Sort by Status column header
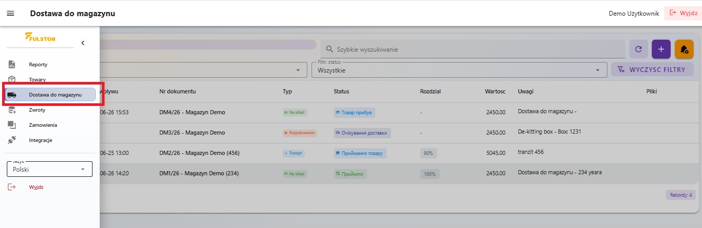Image resolution: width=702 pixels, height=228 pixels. click(341, 91)
